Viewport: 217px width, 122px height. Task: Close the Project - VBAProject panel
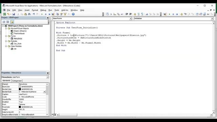[x=48, y=18]
